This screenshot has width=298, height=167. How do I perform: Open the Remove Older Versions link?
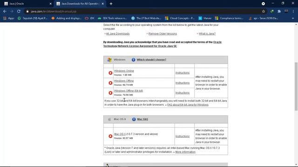(163, 34)
